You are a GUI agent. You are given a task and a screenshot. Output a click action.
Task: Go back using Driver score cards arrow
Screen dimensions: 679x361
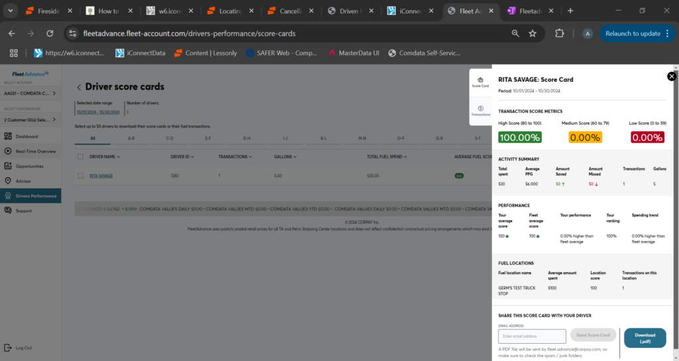79,87
